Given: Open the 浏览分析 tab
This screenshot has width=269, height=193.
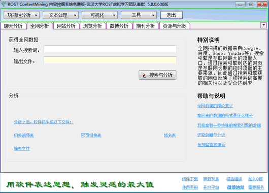Looking at the screenshot, I should 93,26.
